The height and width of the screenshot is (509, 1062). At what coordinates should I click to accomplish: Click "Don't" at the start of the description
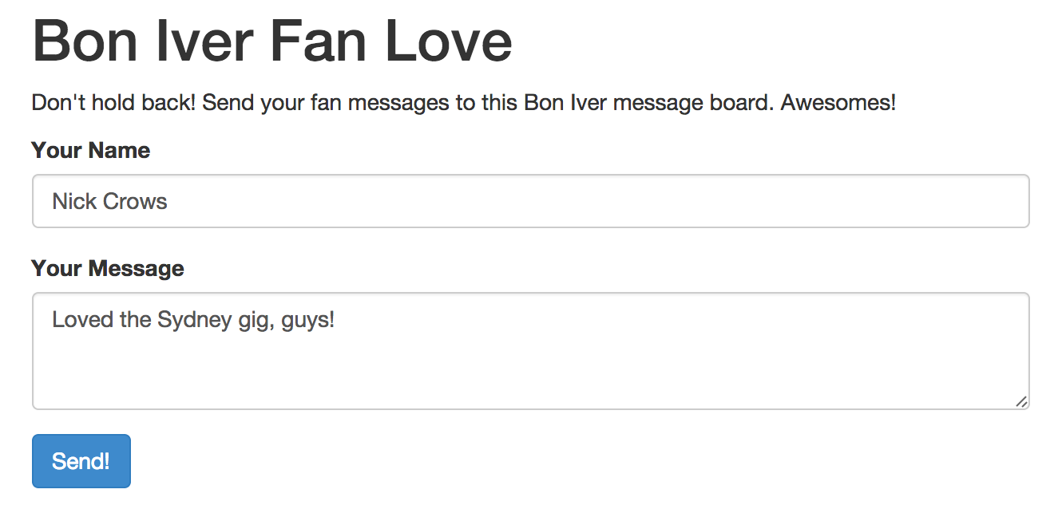pyautogui.click(x=54, y=103)
